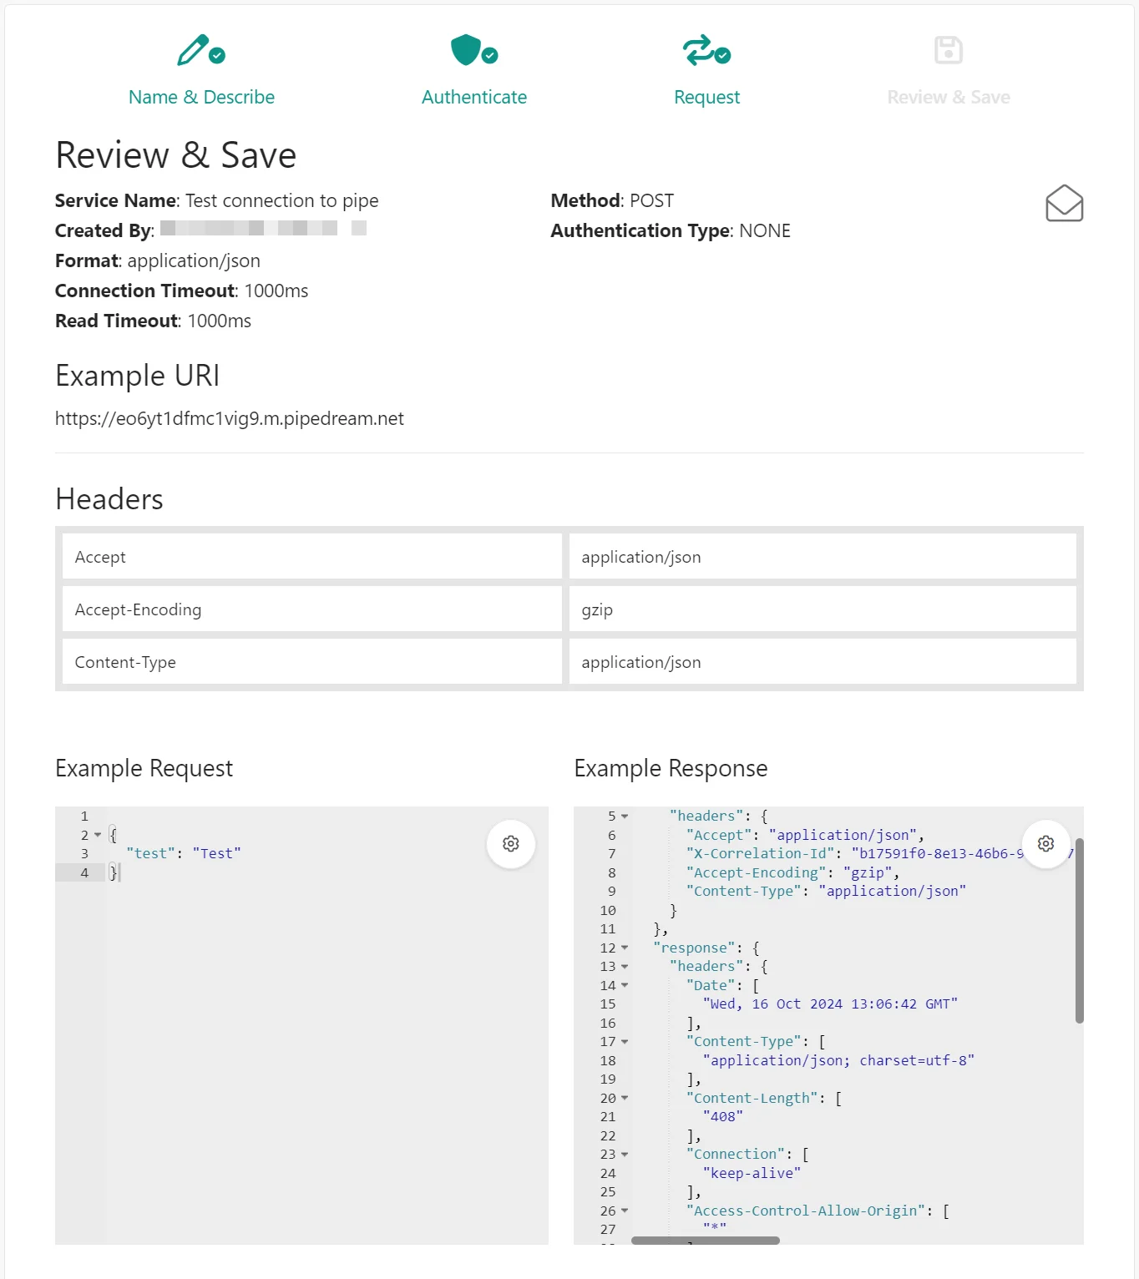Click "test": "Test" line in request
Image resolution: width=1139 pixels, height=1279 pixels.
click(x=184, y=853)
